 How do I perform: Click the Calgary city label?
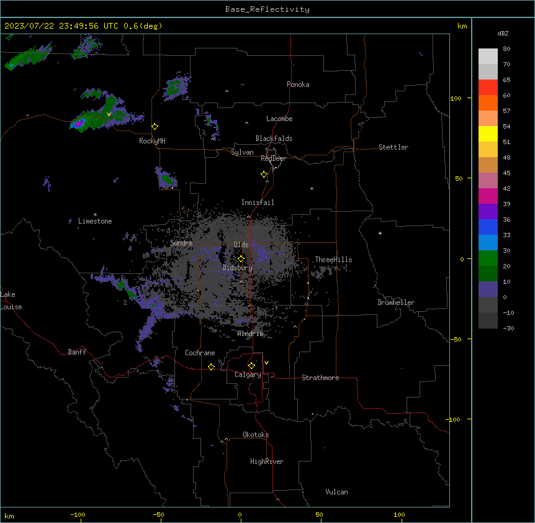point(248,375)
